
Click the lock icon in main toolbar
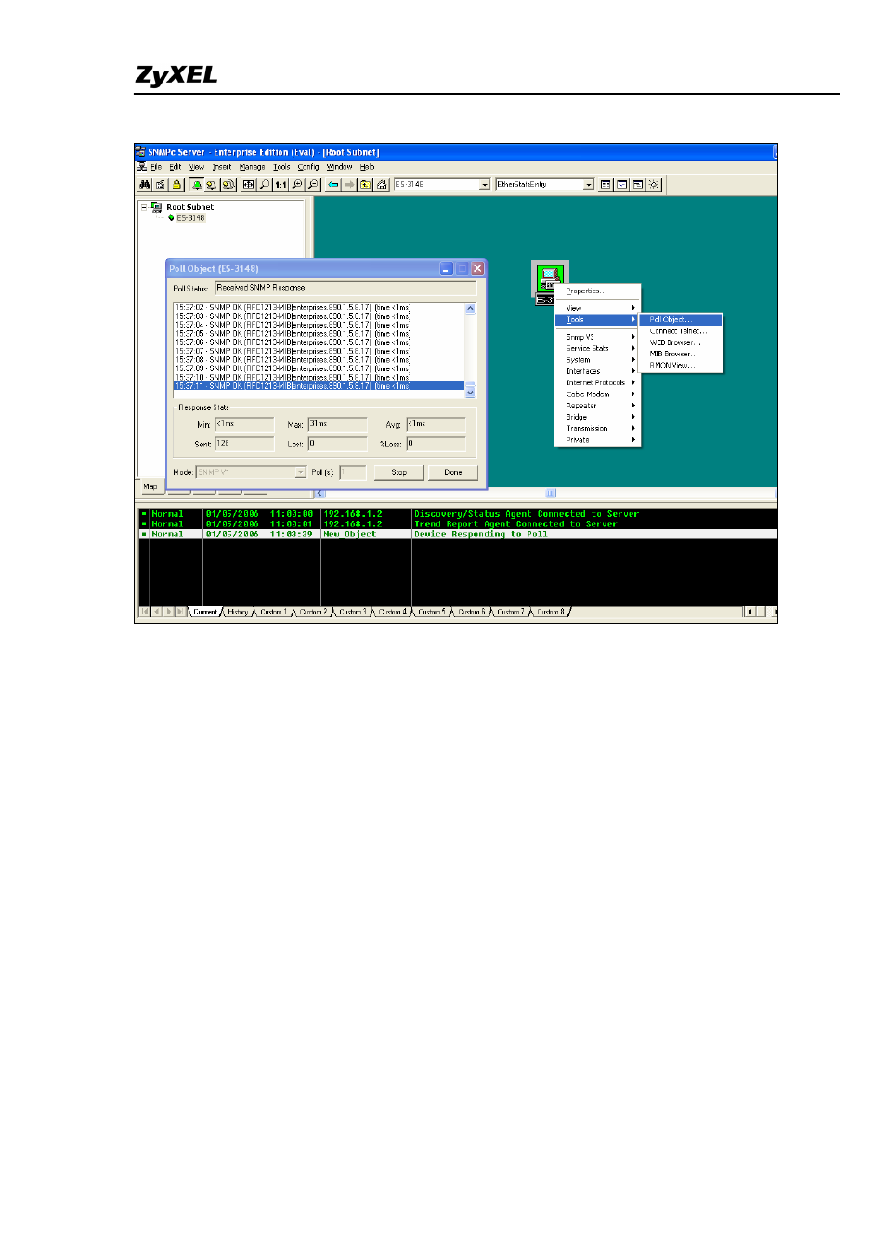pos(176,185)
